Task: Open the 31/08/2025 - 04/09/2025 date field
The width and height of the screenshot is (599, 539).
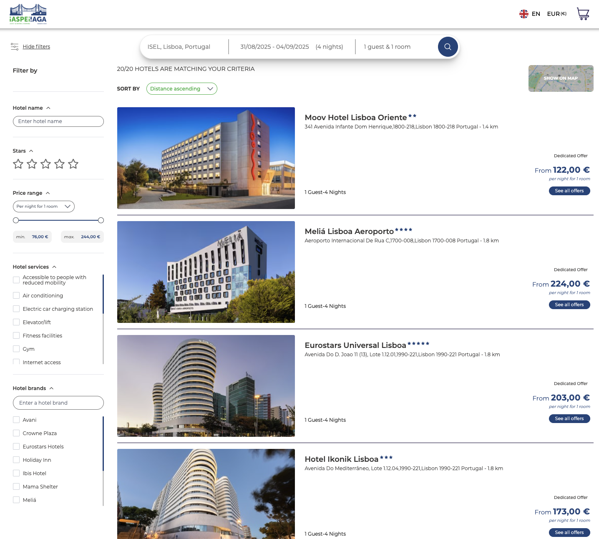Action: (x=292, y=47)
